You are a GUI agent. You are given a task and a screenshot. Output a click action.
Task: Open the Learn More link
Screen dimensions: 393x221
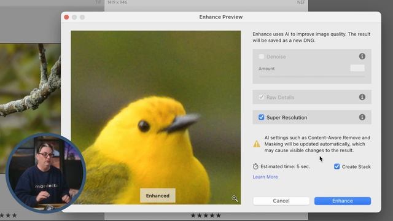tap(265, 177)
